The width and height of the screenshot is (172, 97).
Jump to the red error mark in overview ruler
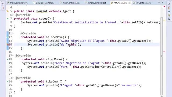pyautogui.click(x=164, y=51)
